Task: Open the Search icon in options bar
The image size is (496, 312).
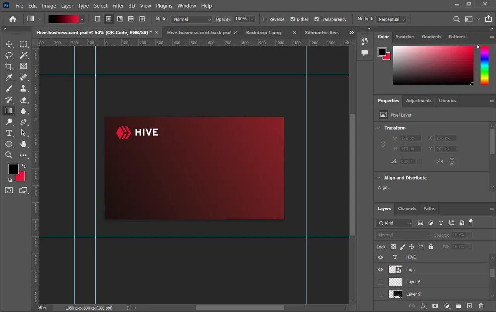Action: tap(456, 19)
